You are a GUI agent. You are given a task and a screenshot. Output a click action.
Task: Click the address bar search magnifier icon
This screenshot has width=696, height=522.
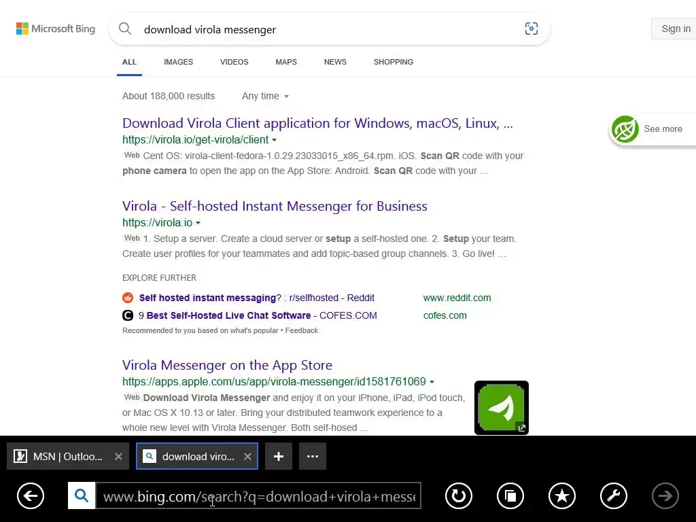click(82, 495)
